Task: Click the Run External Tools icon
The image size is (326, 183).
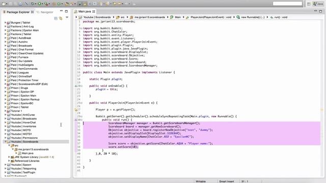Action: [x=46, y=4]
